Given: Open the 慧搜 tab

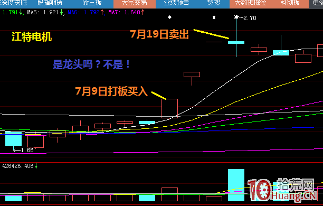Looking at the screenshot, I should tap(213, 3).
